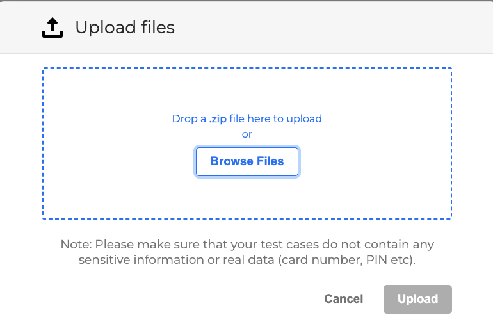The image size is (493, 324).
Task: Click the "or" text above Browse Files
Action: (247, 134)
